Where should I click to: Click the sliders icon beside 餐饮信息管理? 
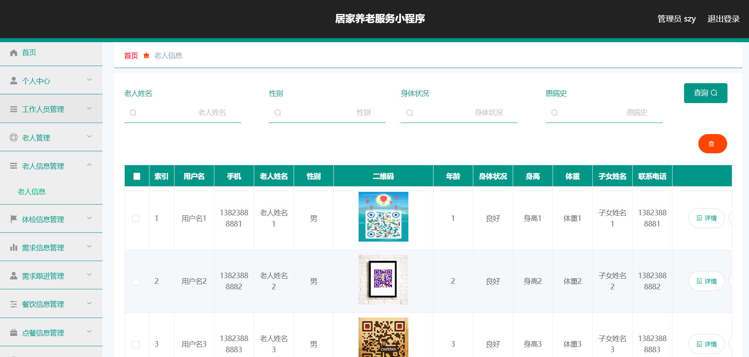(14, 304)
